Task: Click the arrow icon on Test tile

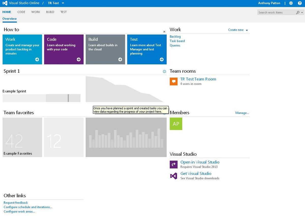Action: coord(161,59)
